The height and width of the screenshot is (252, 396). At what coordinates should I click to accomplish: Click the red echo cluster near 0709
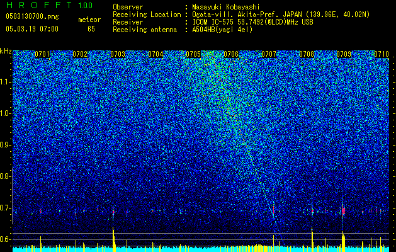[343, 210]
